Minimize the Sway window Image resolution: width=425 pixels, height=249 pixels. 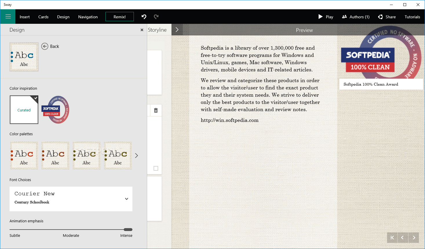pyautogui.click(x=391, y=5)
